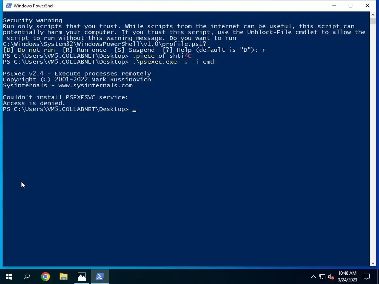
Task: Minimize the Windows PowerShell window
Action: 334,6
